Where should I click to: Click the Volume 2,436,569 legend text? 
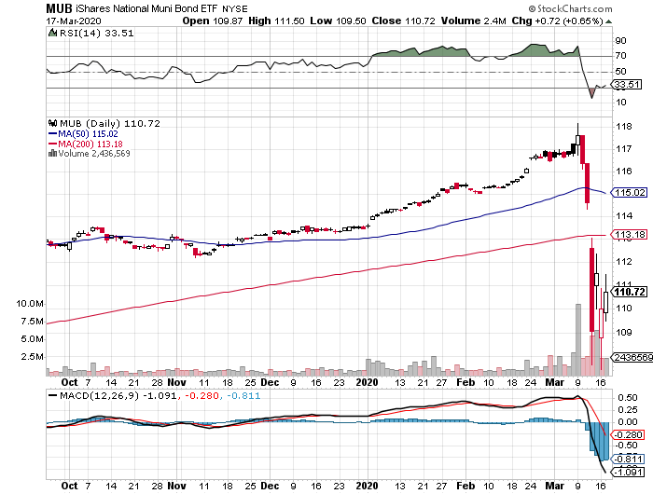[x=94, y=154]
